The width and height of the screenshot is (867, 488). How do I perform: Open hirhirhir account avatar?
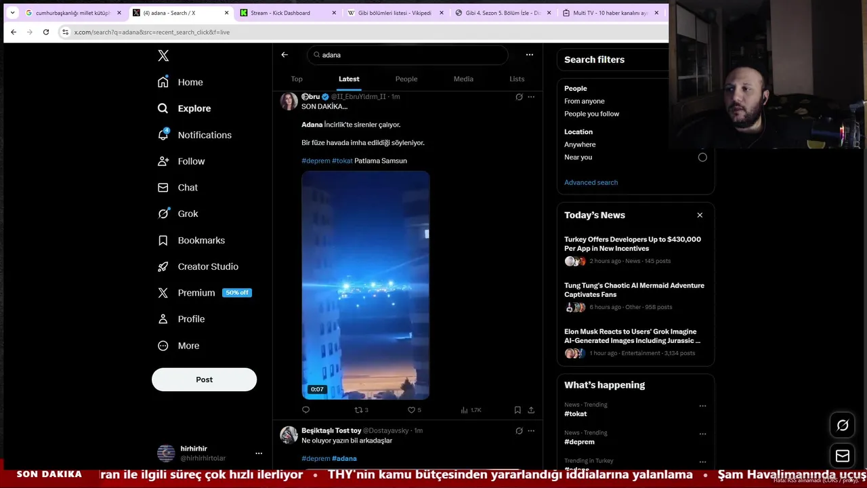pos(166,453)
